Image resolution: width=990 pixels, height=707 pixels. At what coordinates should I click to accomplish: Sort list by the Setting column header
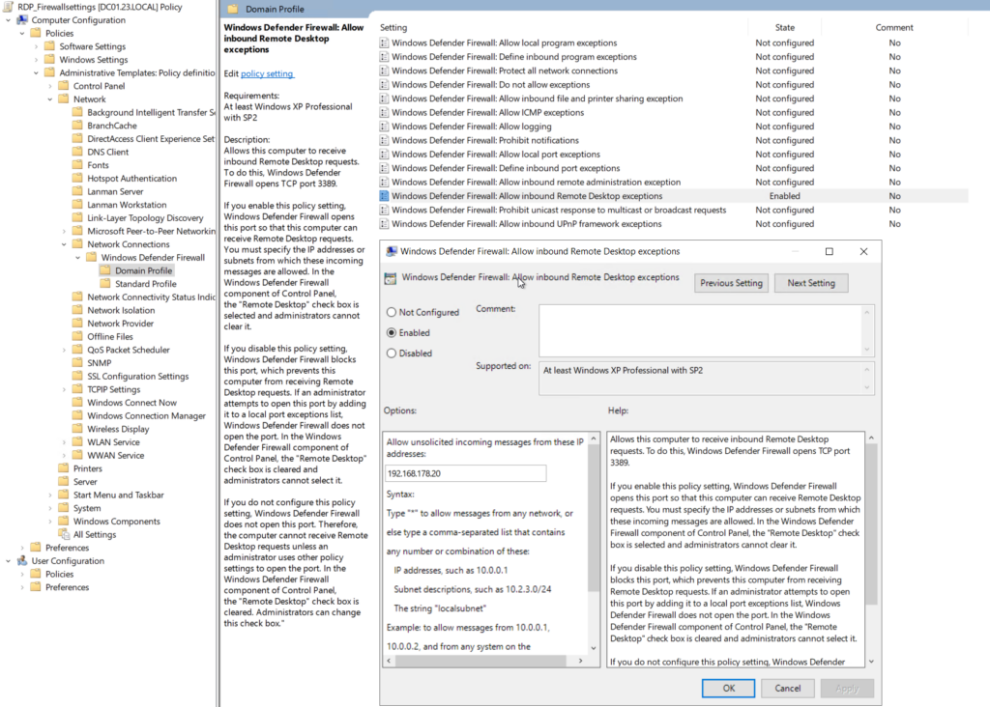[393, 28]
